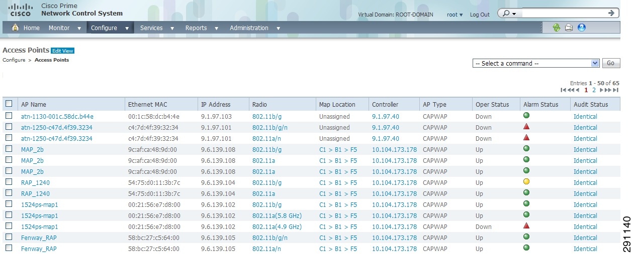Viewport: 633px width, 254px height.
Task: Check the box for MAP_2b 802.11b/g row
Action: [9, 149]
